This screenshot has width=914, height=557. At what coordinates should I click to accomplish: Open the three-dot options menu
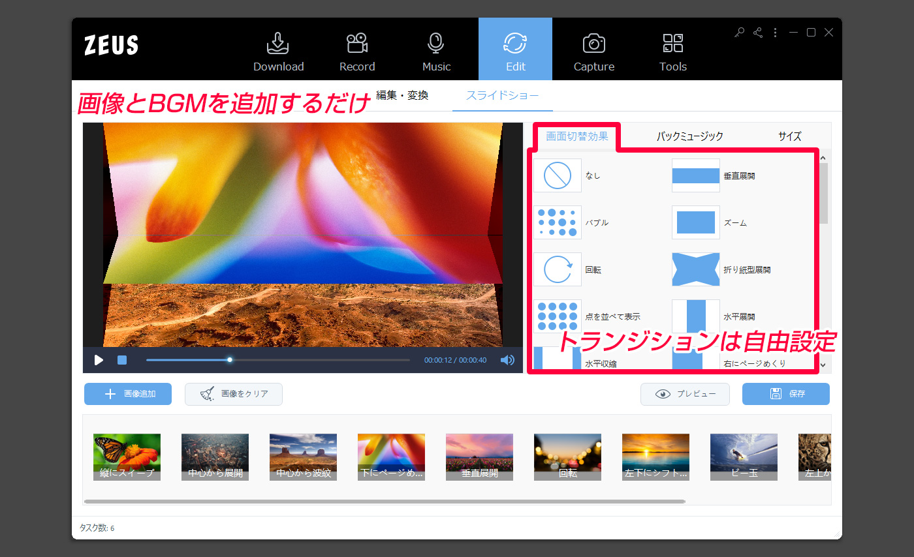(x=775, y=33)
